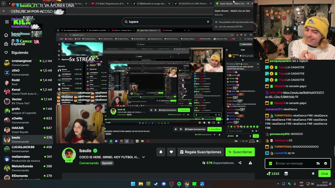Open the chat emote picker icon
This screenshot has width=335, height=188.
325,163
